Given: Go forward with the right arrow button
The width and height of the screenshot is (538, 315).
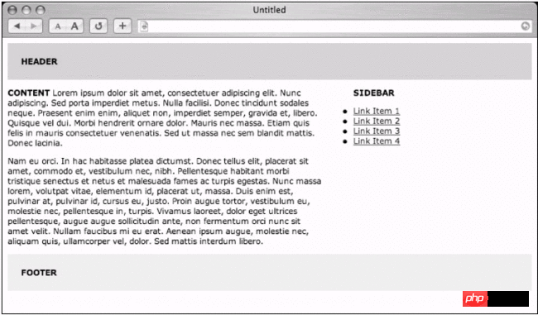Looking at the screenshot, I should (x=34, y=26).
